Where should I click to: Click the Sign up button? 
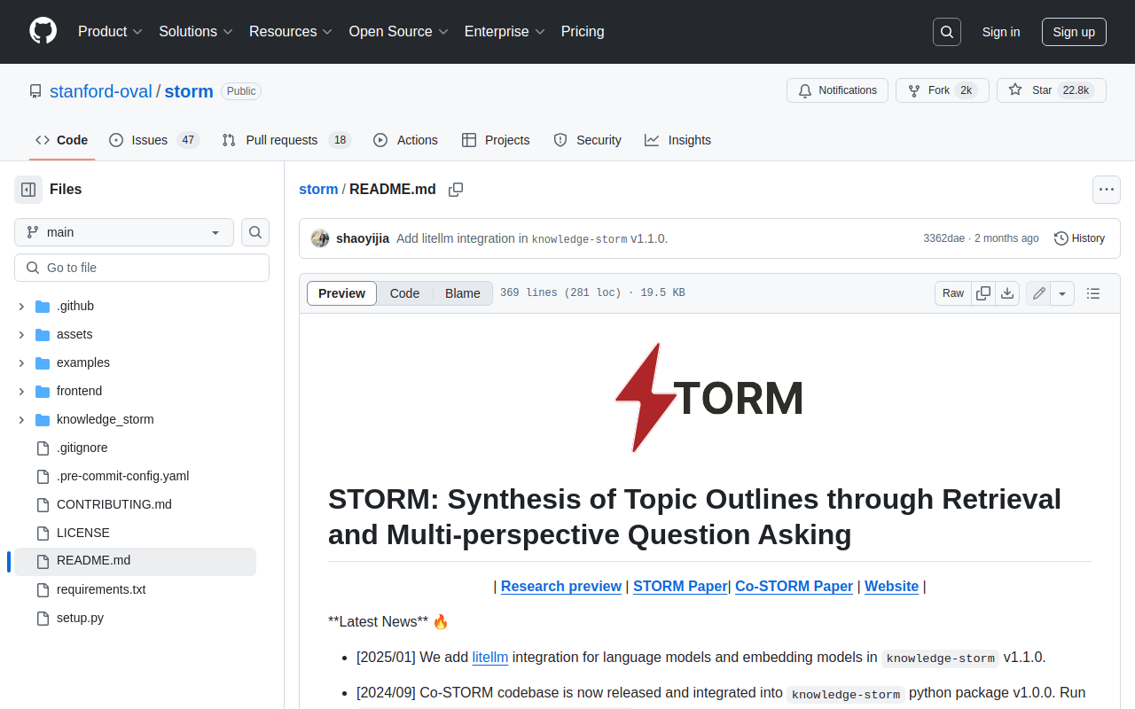click(x=1074, y=32)
